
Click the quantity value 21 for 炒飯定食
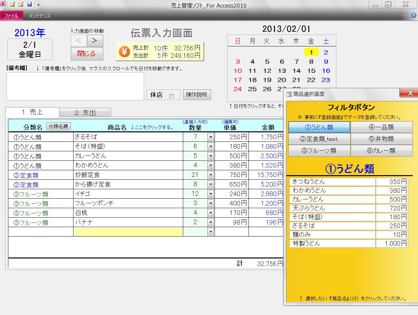point(195,175)
